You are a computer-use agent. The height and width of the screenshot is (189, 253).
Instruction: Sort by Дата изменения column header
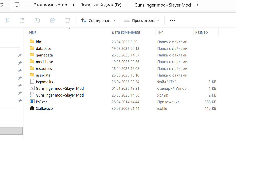[126, 32]
